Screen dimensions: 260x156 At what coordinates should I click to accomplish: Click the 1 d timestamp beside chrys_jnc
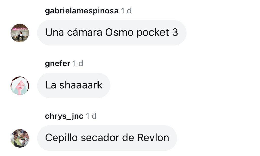[x=91, y=116]
